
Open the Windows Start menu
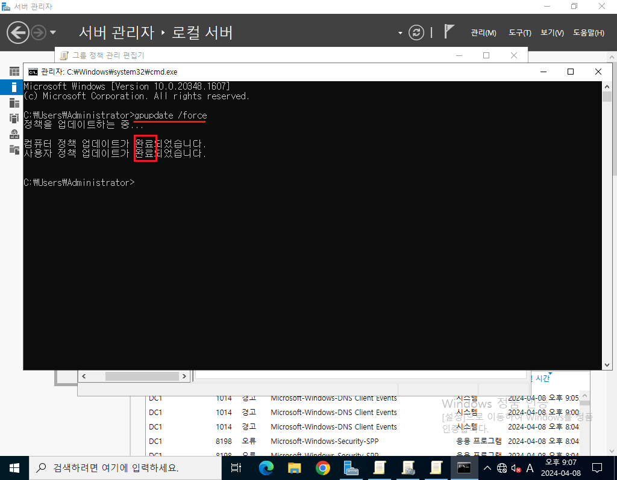click(x=14, y=468)
